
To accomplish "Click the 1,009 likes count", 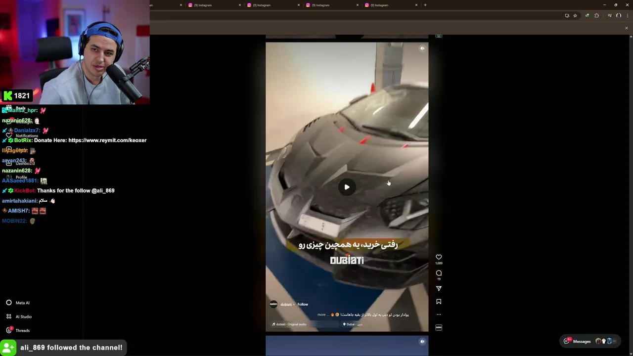I will 439,264.
